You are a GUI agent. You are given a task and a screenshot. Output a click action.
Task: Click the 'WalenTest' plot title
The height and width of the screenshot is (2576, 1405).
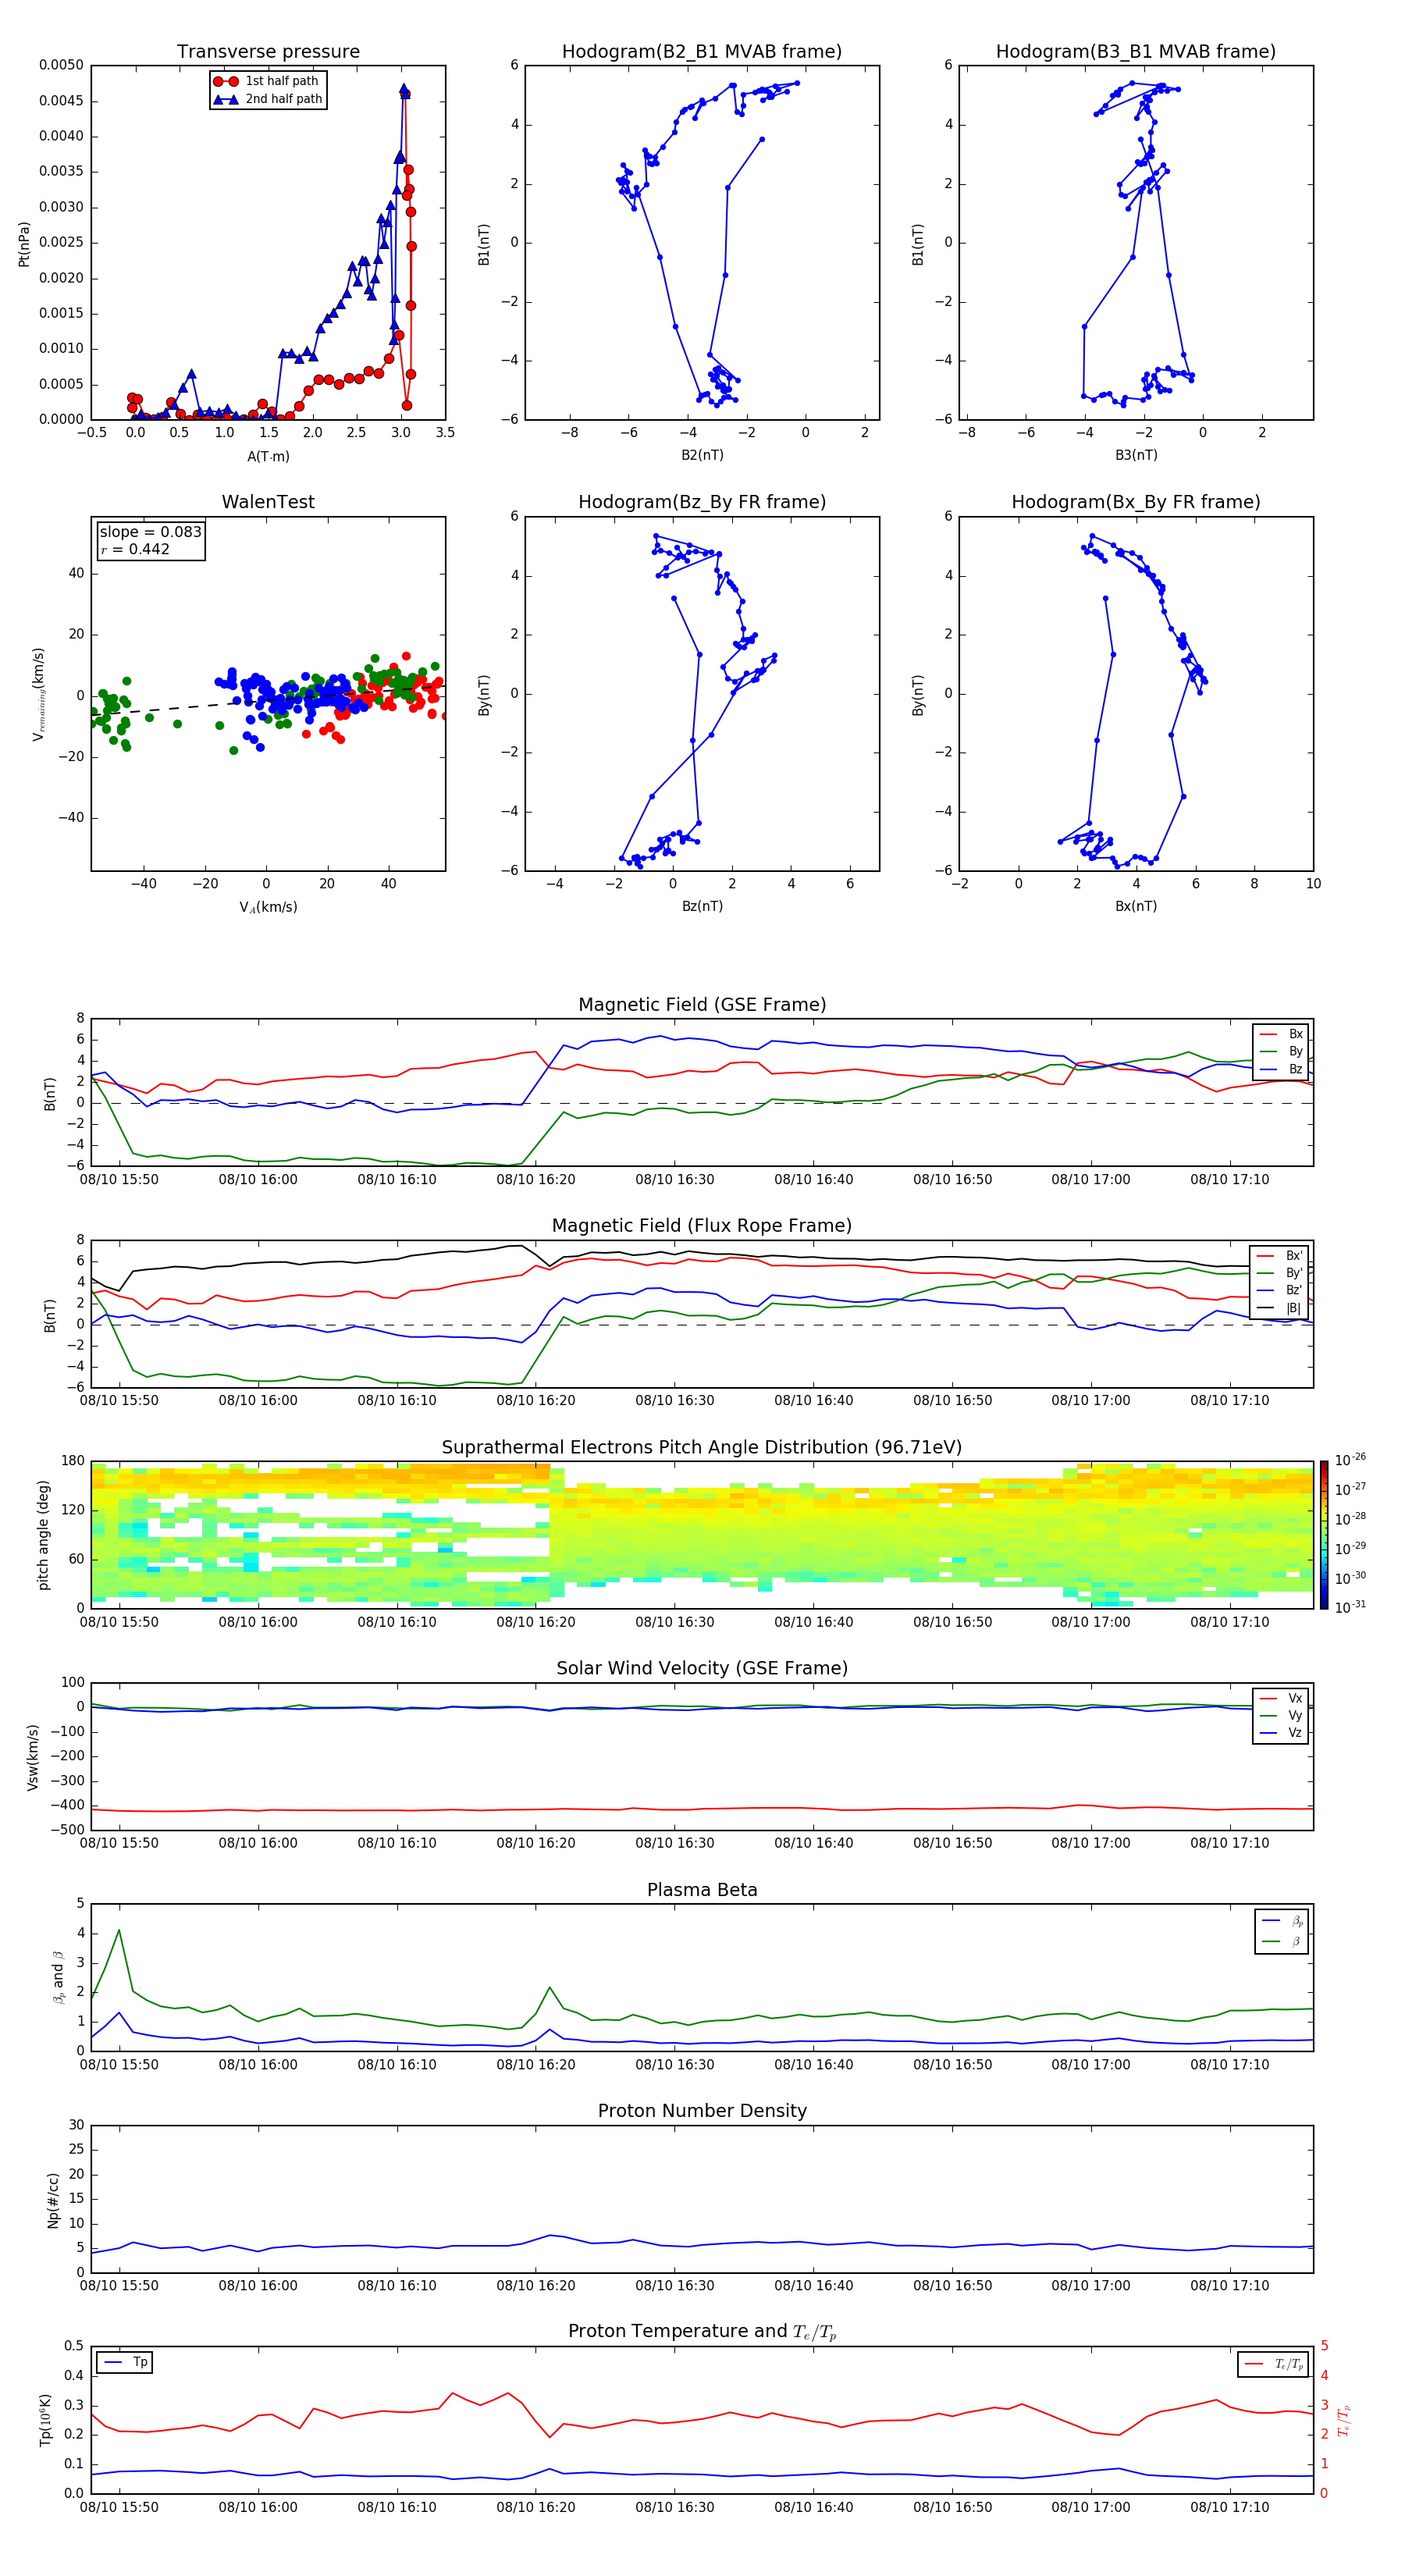tap(268, 502)
